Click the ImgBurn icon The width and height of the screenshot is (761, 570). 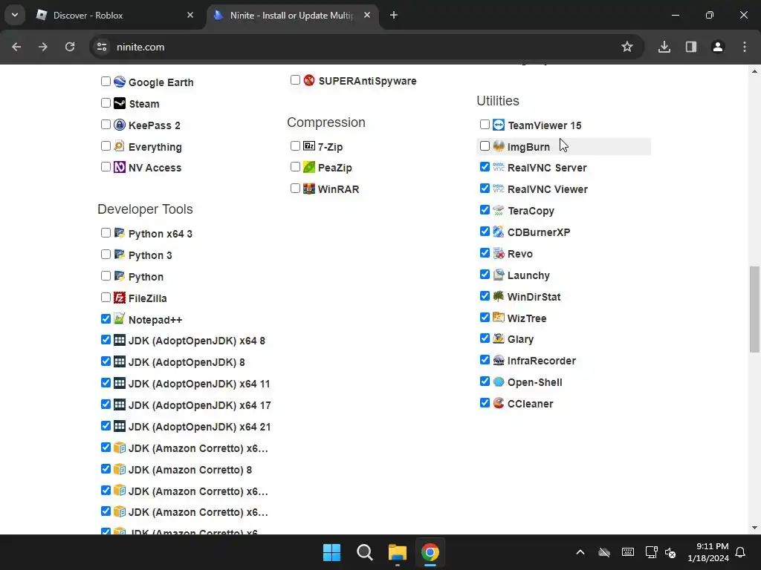pyautogui.click(x=499, y=146)
